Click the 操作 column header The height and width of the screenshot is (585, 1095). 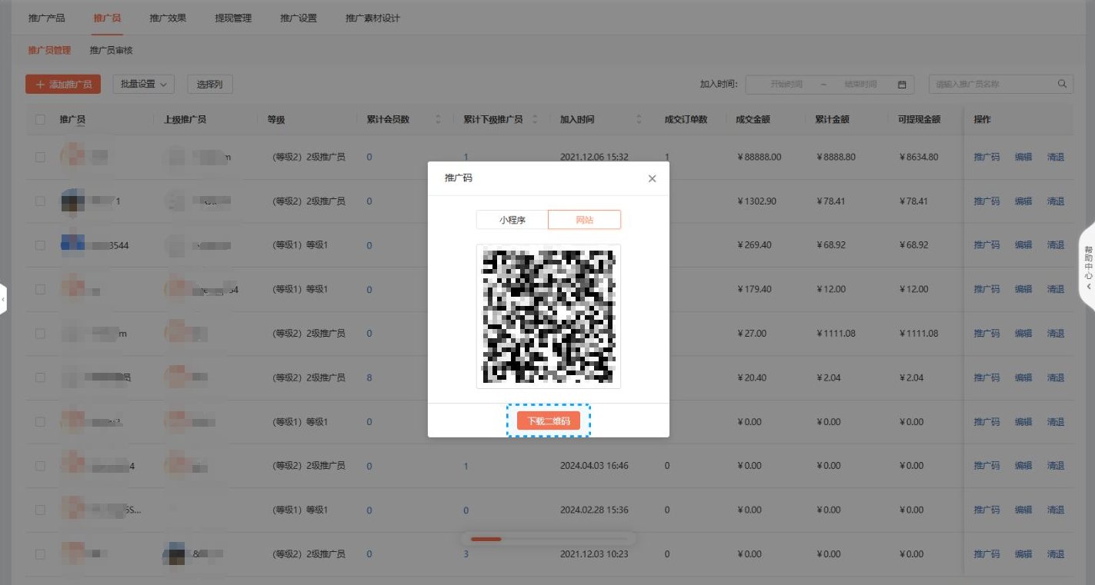pyautogui.click(x=983, y=120)
